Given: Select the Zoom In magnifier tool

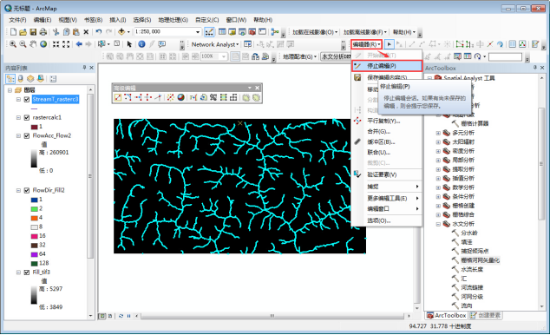Looking at the screenshot, I should click(13, 44).
